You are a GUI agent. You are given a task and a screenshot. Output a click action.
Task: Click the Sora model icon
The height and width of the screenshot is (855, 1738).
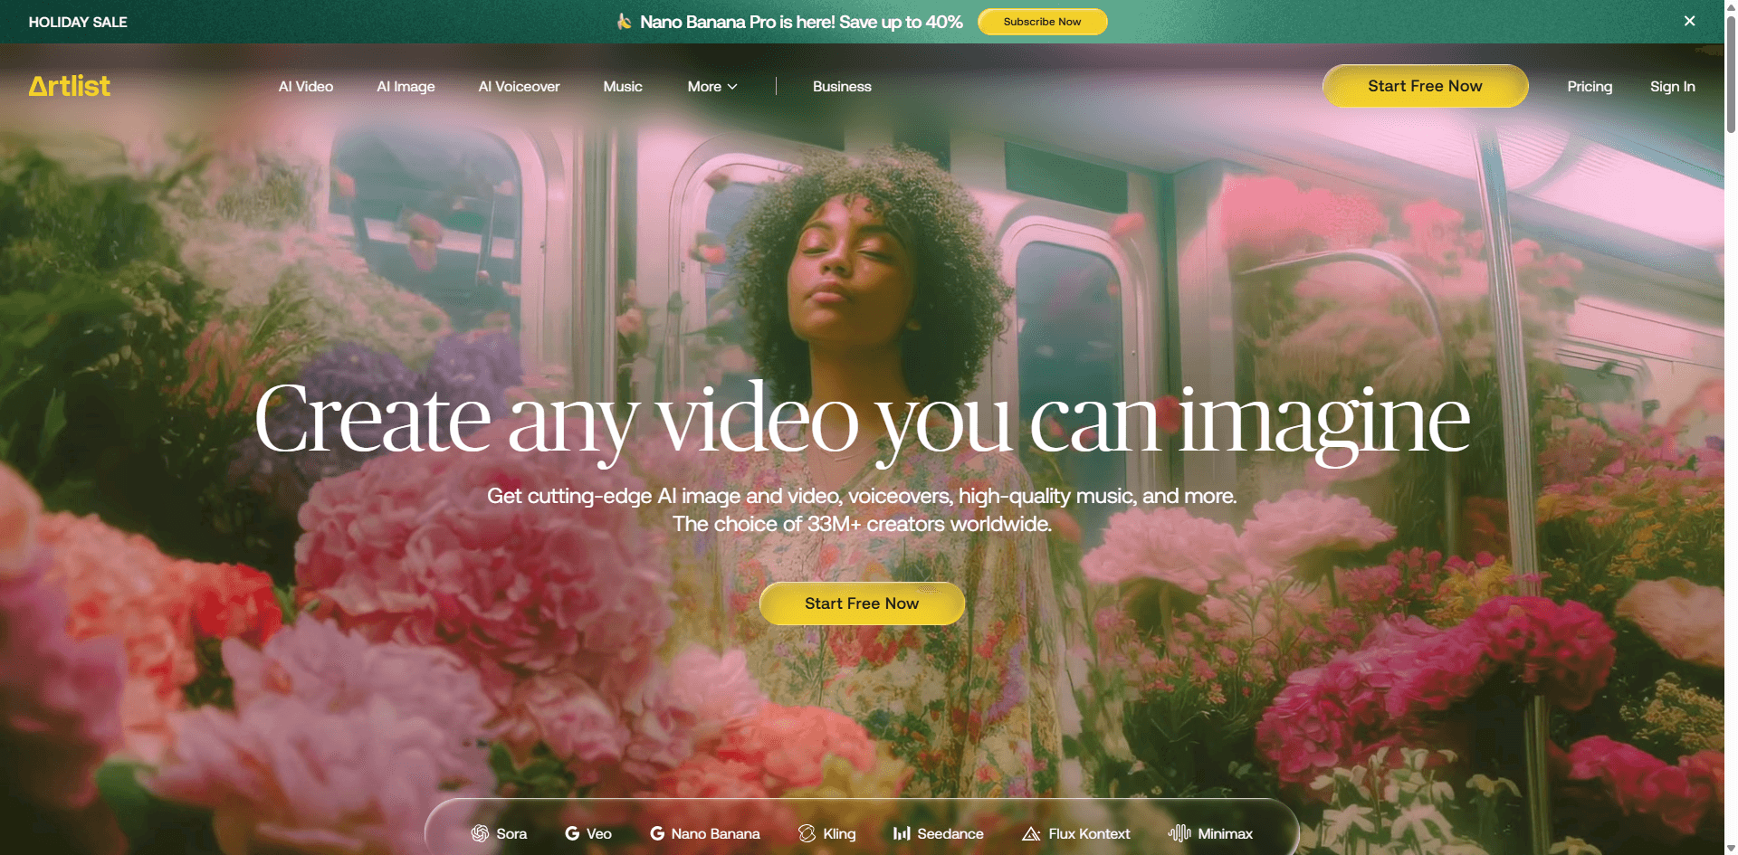(480, 833)
